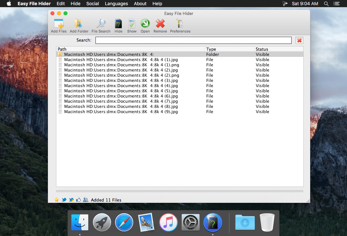Open Preferences from the toolbar
This screenshot has width=347, height=236.
(x=180, y=26)
